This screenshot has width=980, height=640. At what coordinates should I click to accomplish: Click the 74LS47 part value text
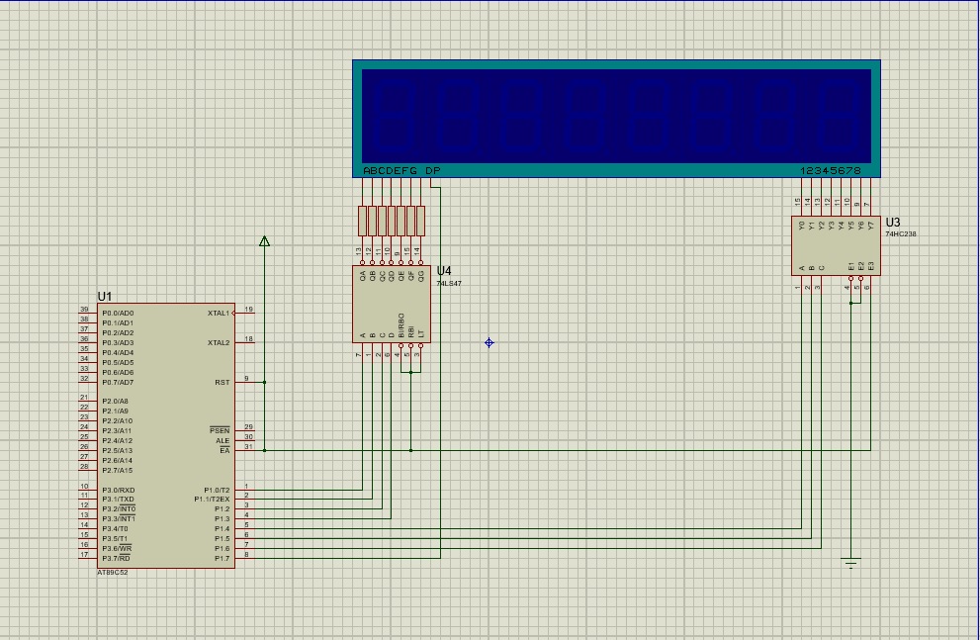point(449,283)
